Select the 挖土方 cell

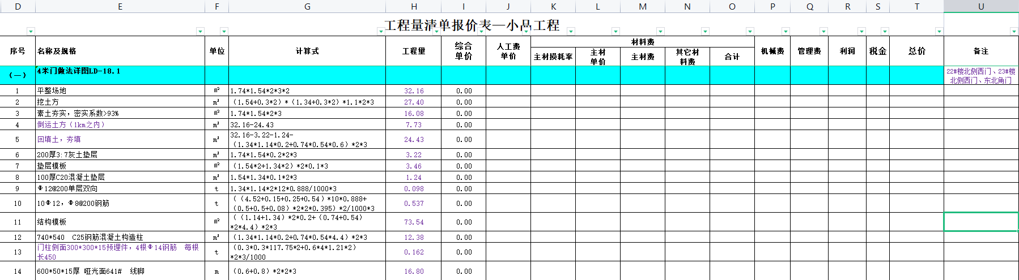120,102
